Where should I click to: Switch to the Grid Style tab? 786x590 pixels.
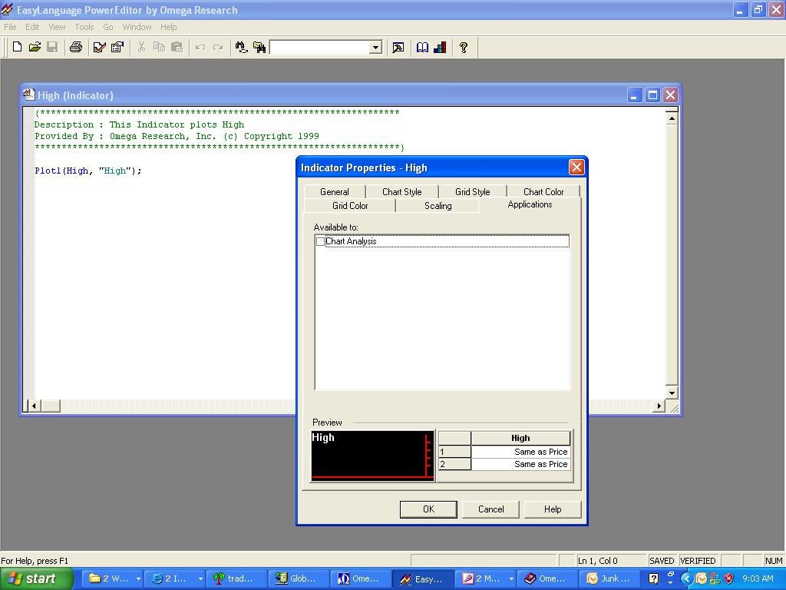(x=472, y=191)
